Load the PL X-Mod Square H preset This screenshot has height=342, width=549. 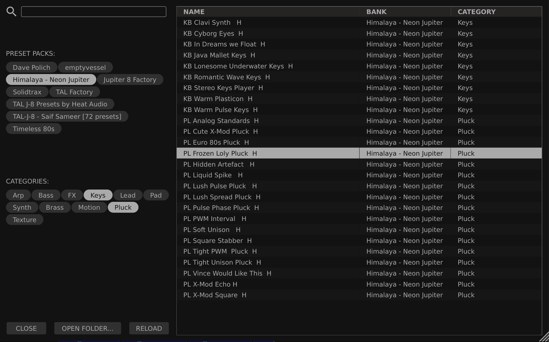[215, 295]
